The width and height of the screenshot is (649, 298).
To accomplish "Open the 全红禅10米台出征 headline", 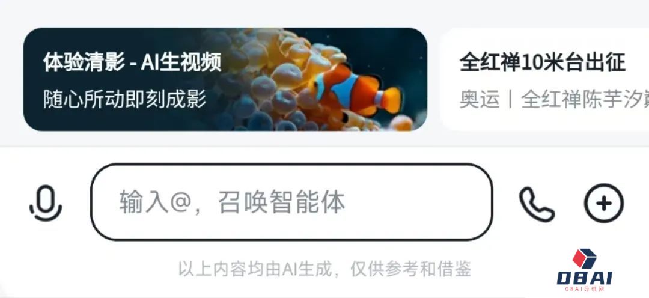I will (x=542, y=63).
